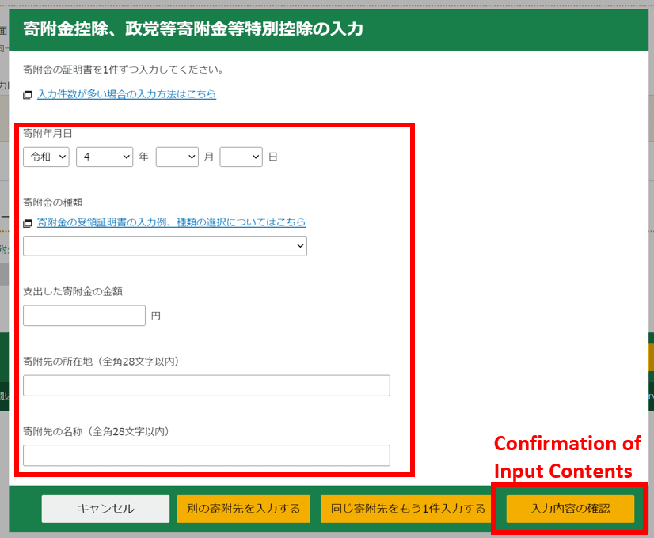Viewport: 654px width, 538px height.
Task: Click the 支出した寄附金の金額 amount field
Action: click(84, 316)
